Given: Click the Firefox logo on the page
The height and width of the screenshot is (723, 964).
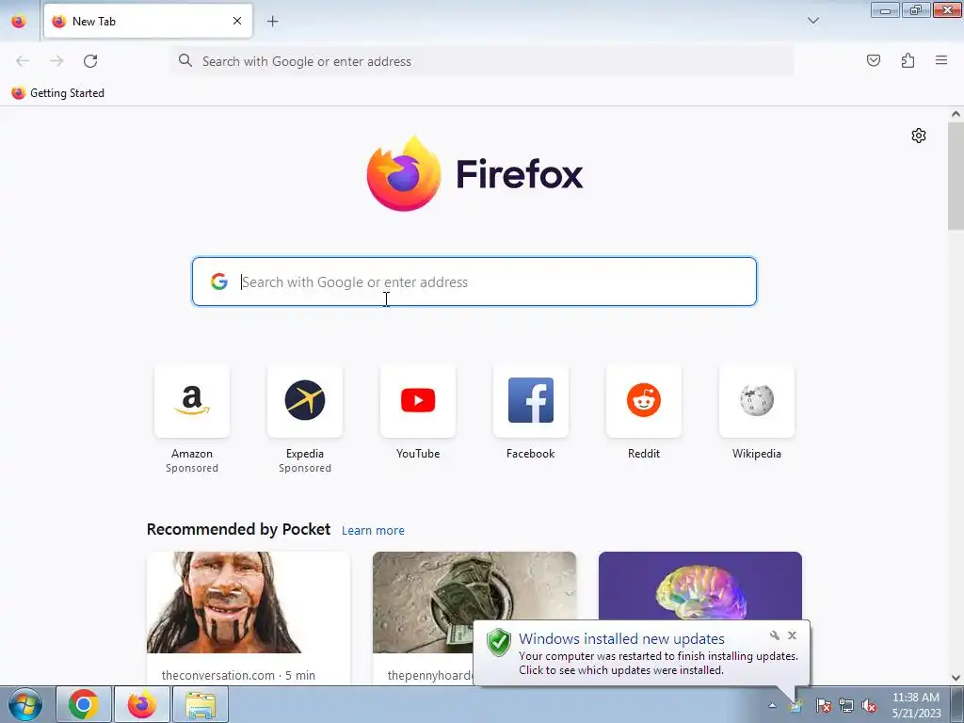Looking at the screenshot, I should (x=474, y=173).
